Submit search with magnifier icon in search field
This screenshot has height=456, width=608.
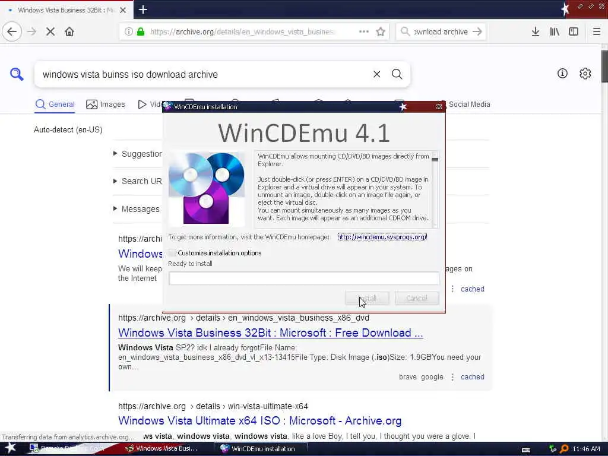click(x=397, y=74)
